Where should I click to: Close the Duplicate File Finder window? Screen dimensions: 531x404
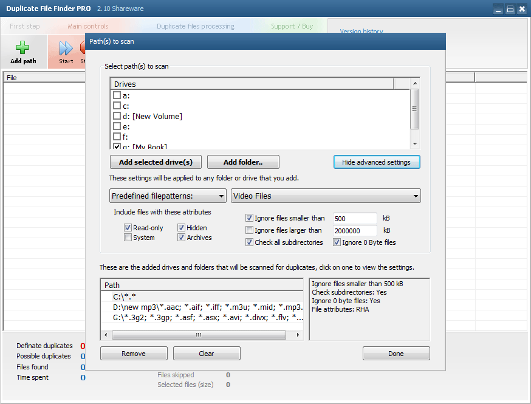522,9
